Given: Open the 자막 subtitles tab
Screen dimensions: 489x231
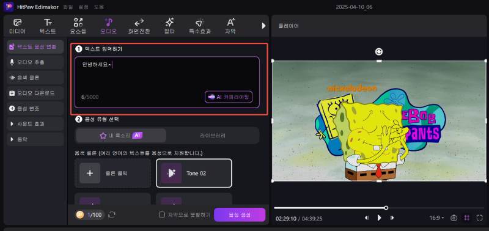Looking at the screenshot, I should [230, 26].
